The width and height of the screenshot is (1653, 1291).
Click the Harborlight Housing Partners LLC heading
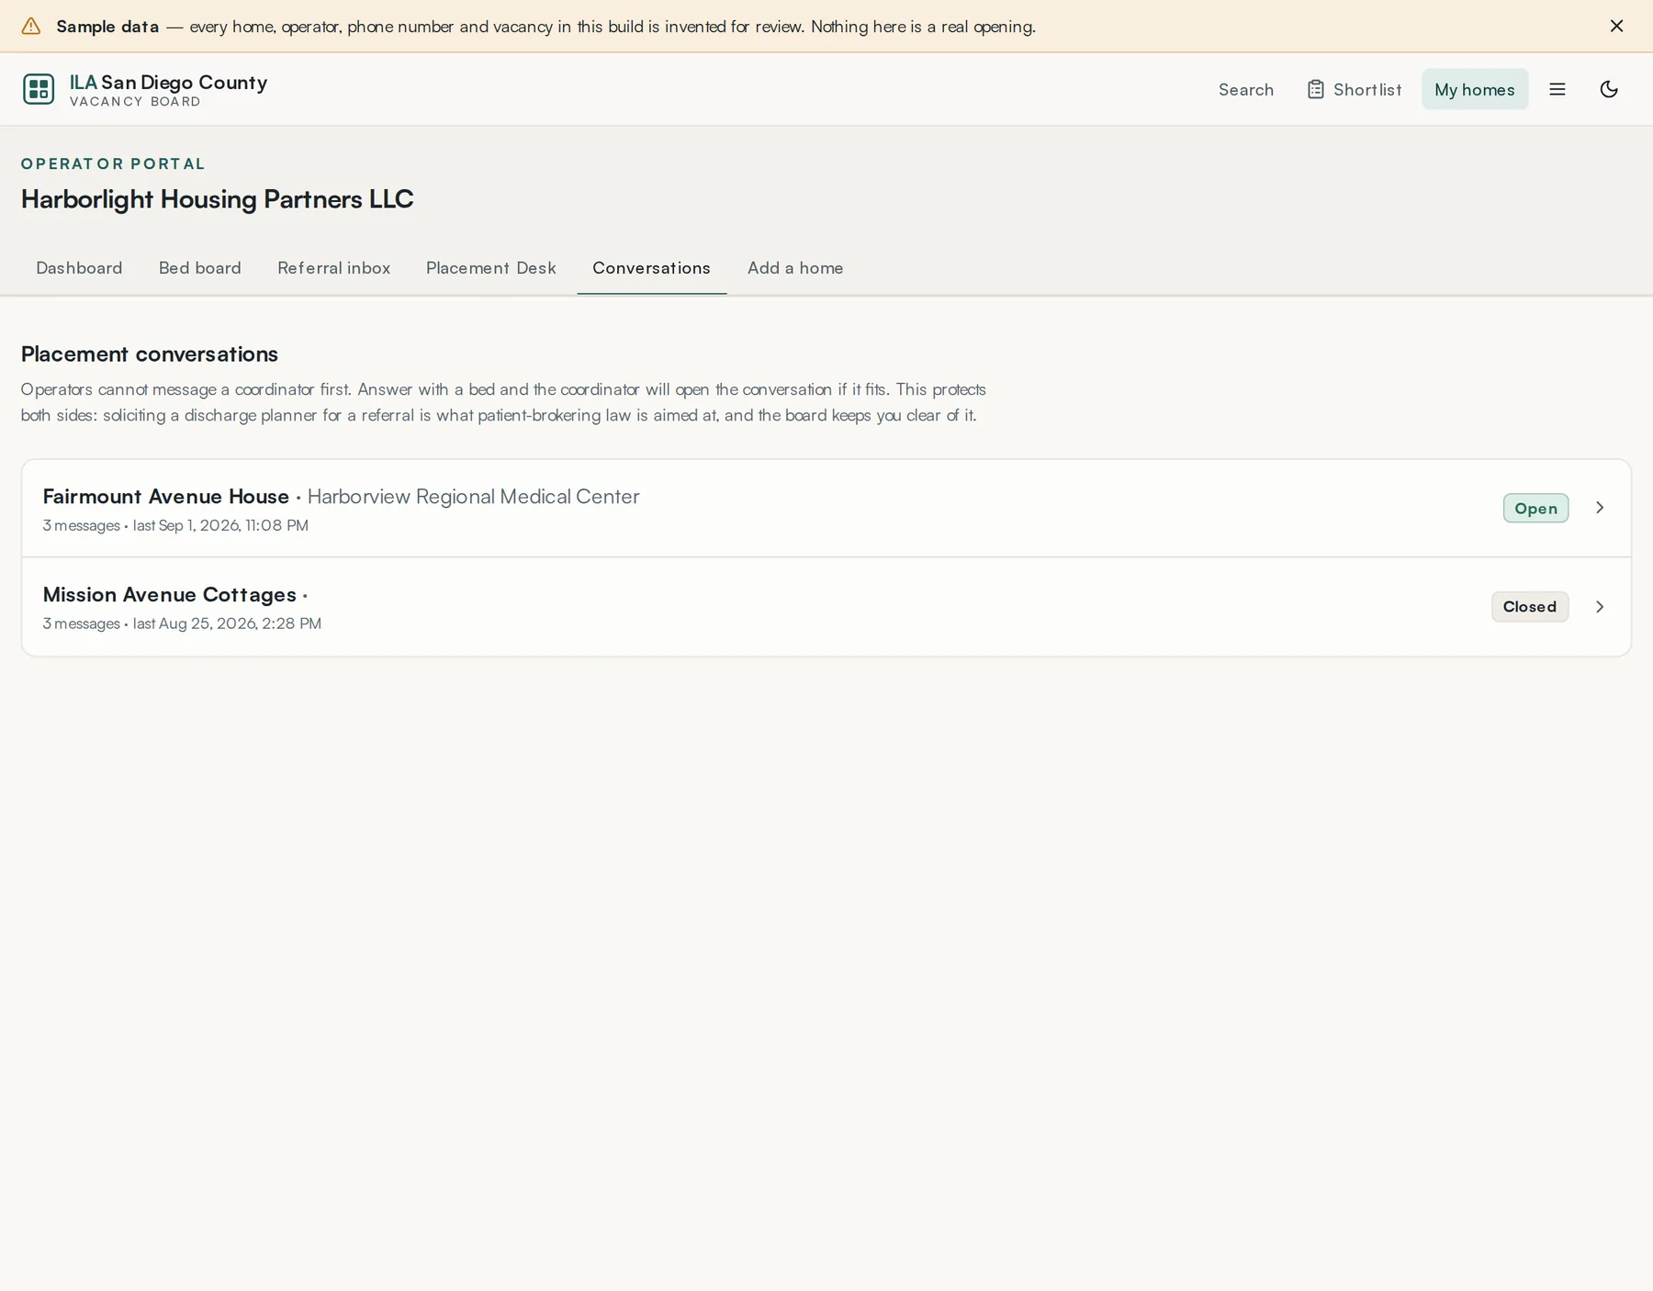(218, 199)
